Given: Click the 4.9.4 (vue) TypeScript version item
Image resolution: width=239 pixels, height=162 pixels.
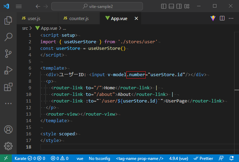Looking at the screenshot, I should [179, 159].
